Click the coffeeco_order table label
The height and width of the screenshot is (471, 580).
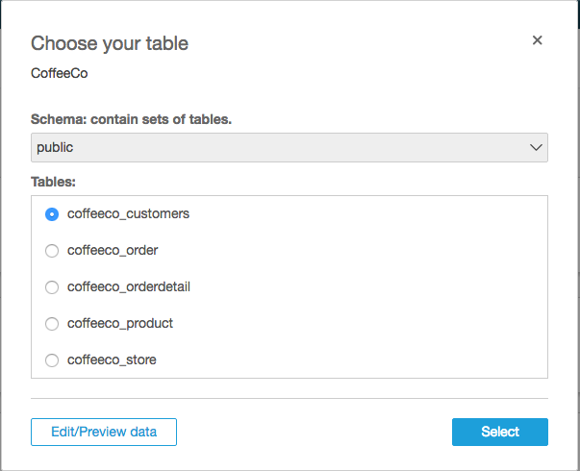[113, 250]
